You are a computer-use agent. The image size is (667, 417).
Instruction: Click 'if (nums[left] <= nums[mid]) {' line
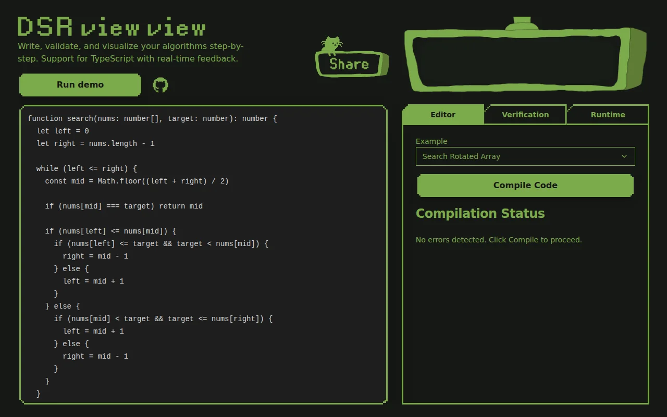pos(111,231)
